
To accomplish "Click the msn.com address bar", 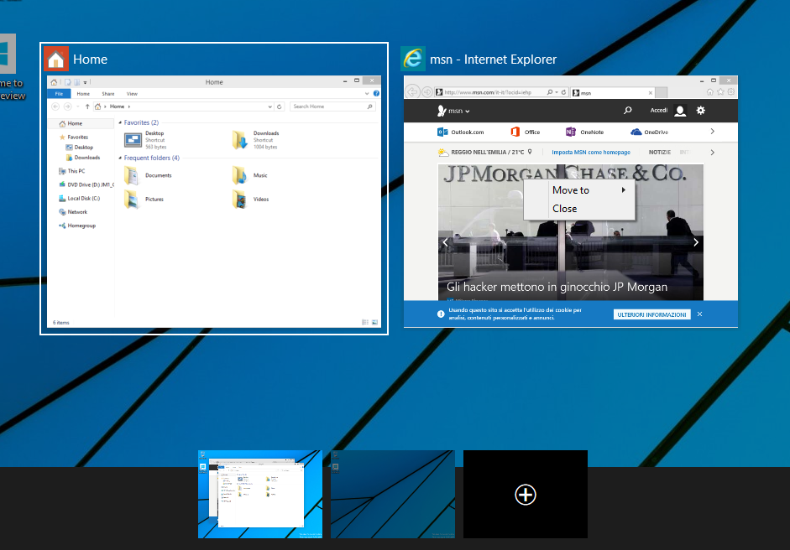I will coord(491,92).
